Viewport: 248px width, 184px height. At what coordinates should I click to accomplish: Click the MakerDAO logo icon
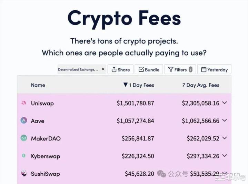pos(24,138)
